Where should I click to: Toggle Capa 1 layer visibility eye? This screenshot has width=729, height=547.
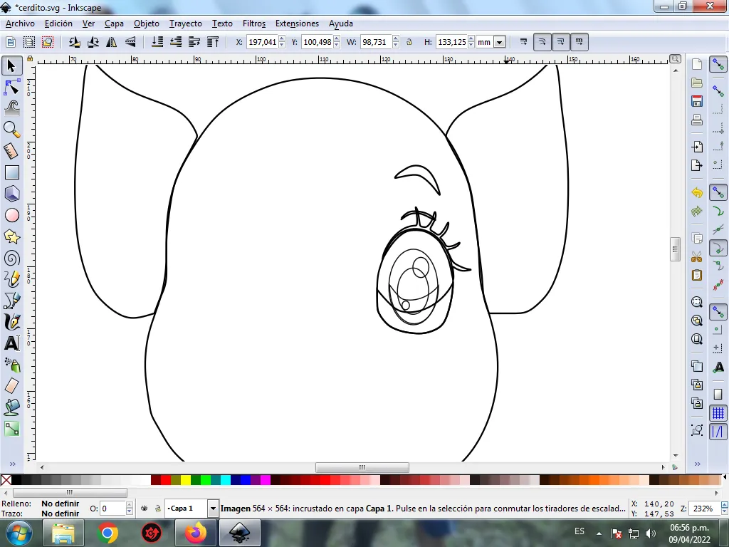(x=144, y=509)
